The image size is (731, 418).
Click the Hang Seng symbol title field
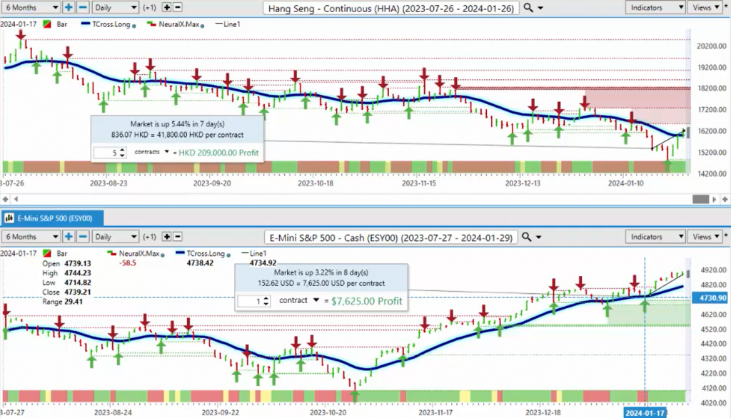click(x=390, y=8)
